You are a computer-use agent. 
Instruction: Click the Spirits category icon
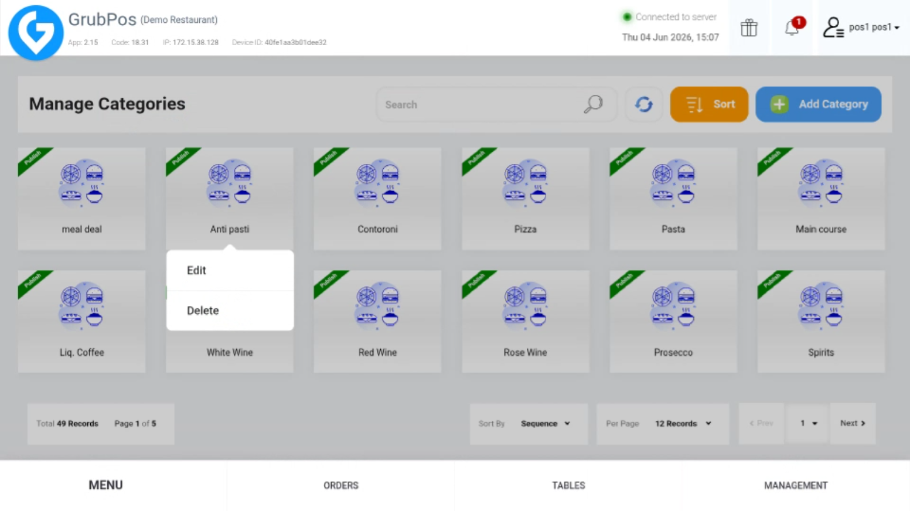pyautogui.click(x=821, y=305)
